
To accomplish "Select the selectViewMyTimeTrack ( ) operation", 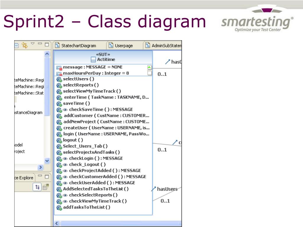I will [x=92, y=91].
